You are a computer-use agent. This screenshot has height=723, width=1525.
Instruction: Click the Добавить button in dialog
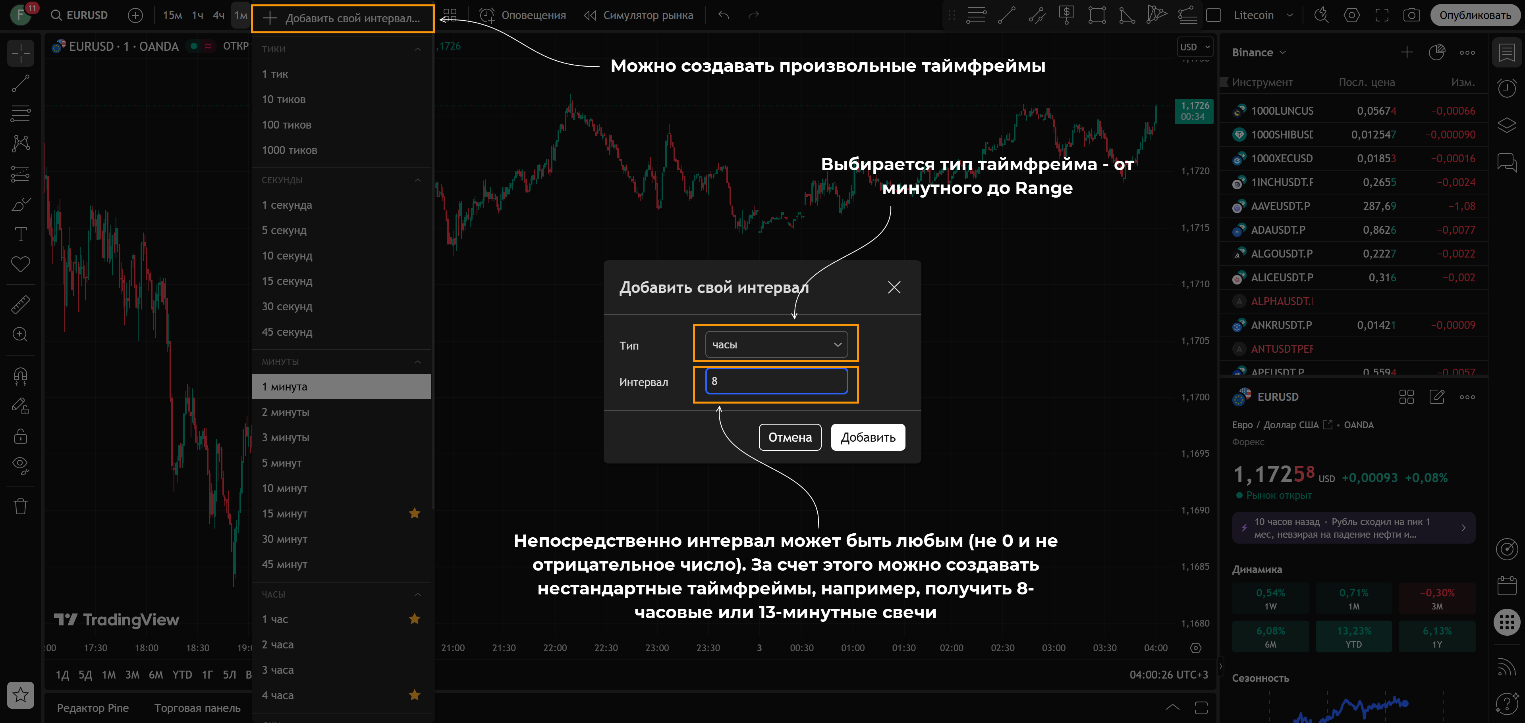(868, 437)
